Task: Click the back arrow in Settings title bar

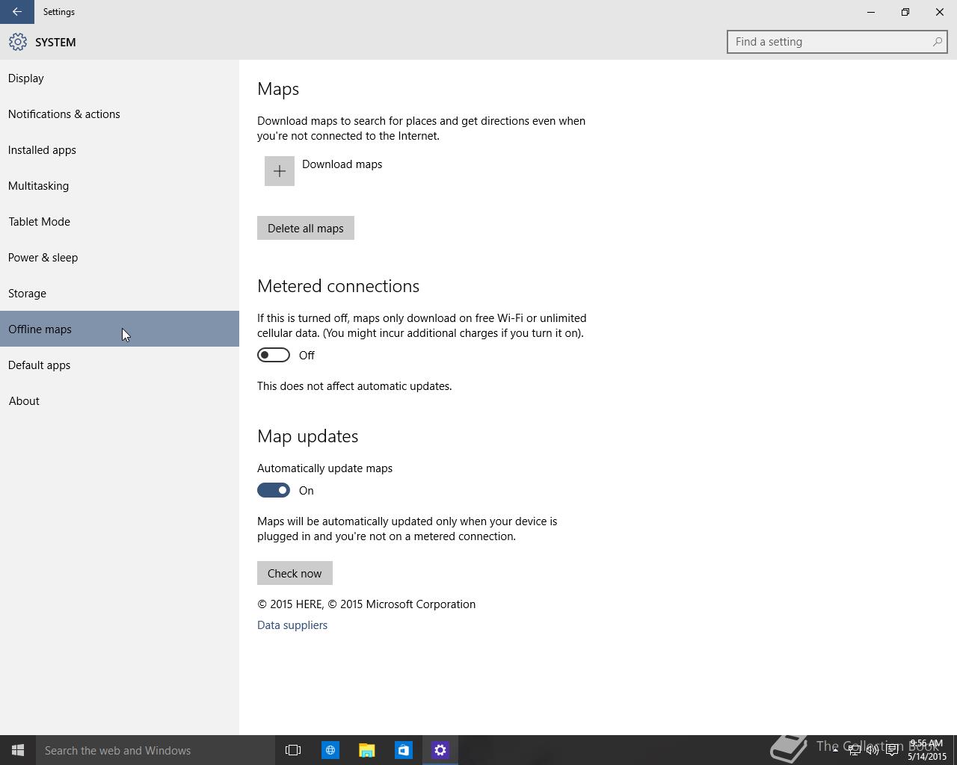Action: 16,12
